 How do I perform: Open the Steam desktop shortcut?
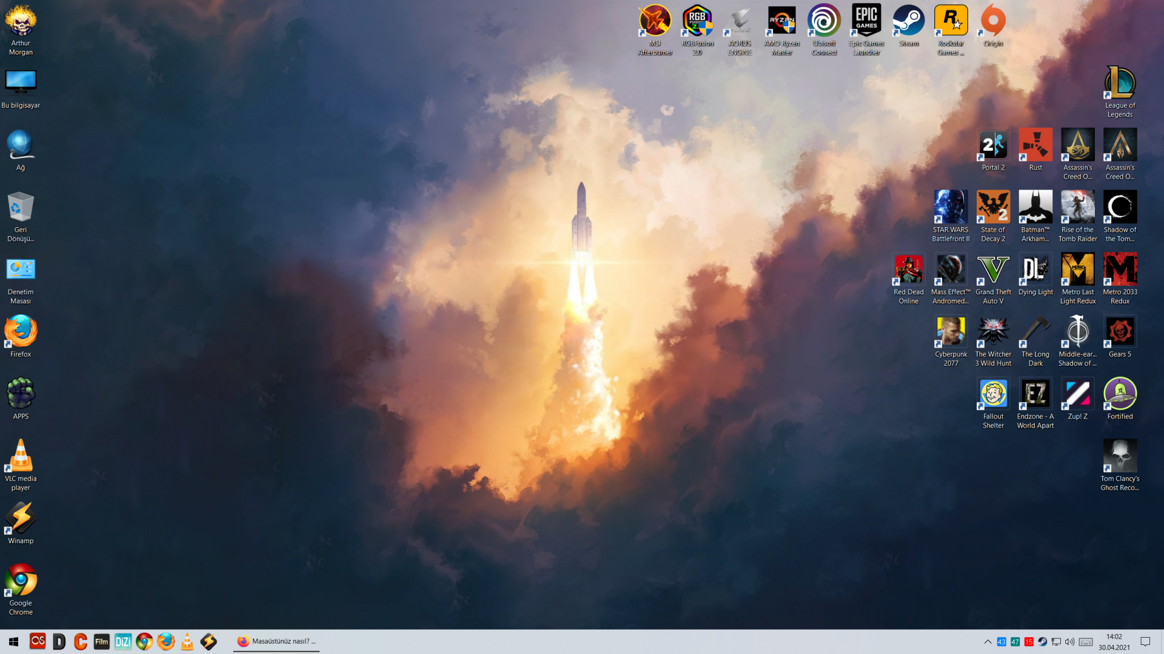coord(908,22)
